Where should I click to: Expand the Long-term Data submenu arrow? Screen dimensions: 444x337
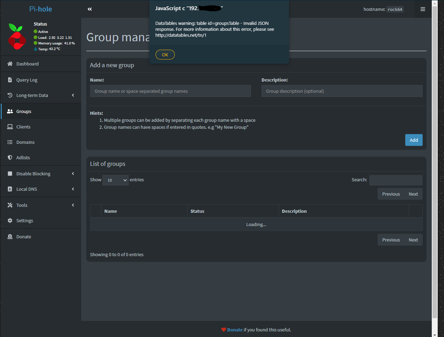pos(73,95)
